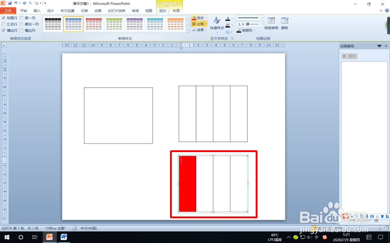Apply the red table style thumbnail
Image resolution: width=390 pixels, height=243 pixels.
[x=94, y=24]
